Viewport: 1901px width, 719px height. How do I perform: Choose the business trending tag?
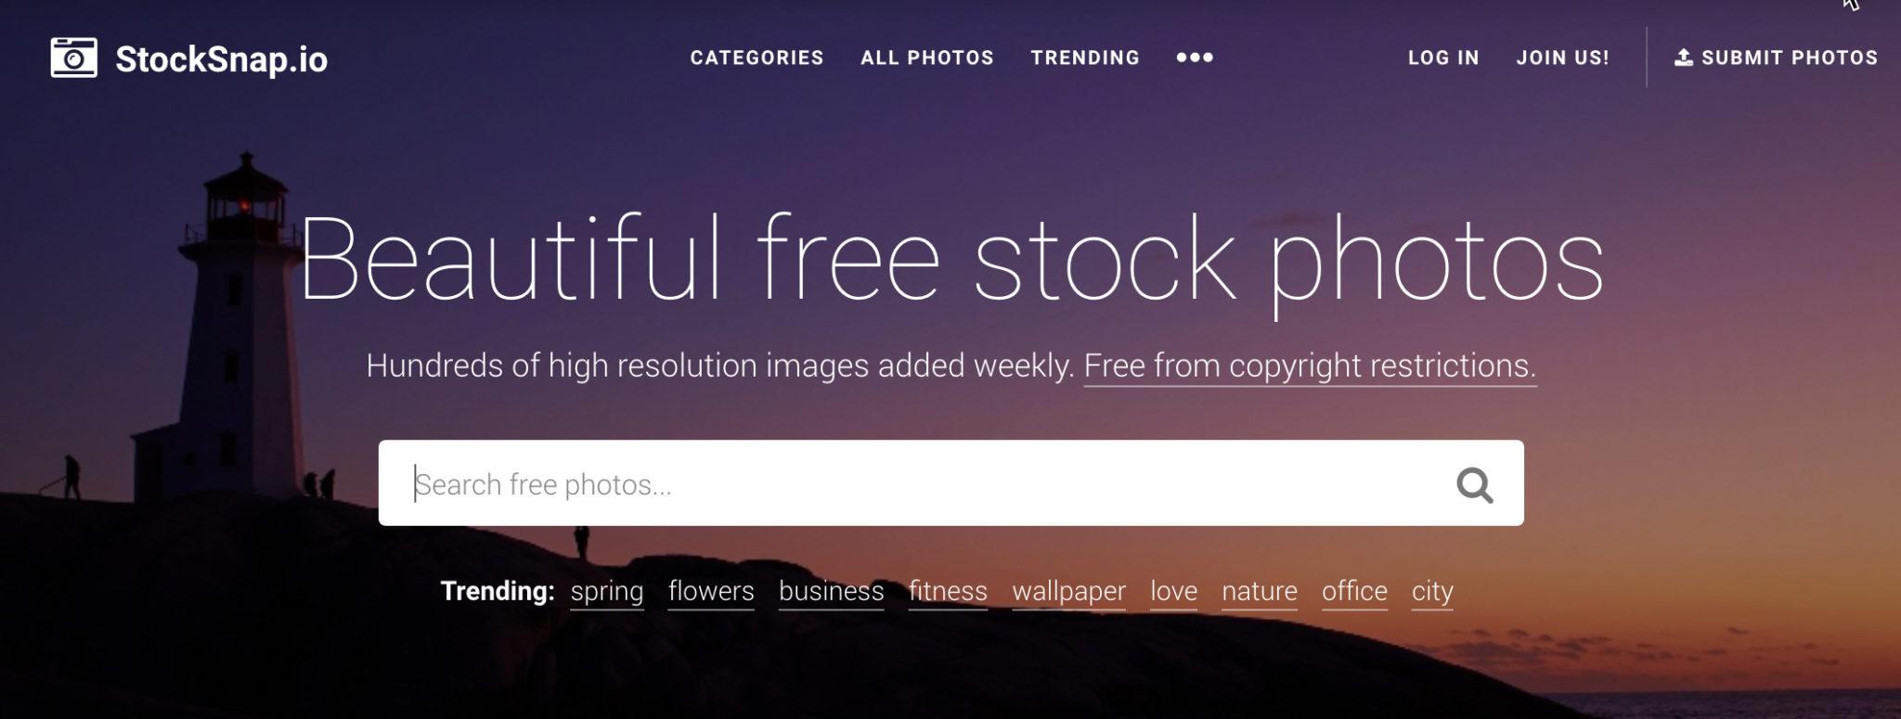[831, 592]
